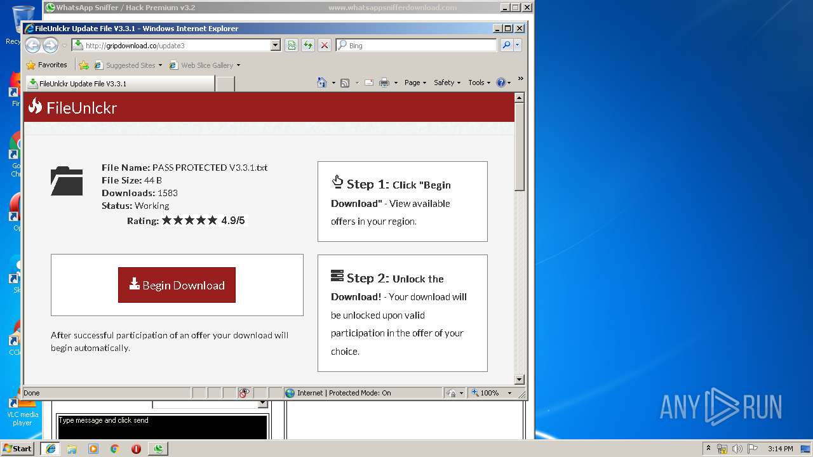
Task: Click the browser Back arrow button
Action: [x=33, y=45]
